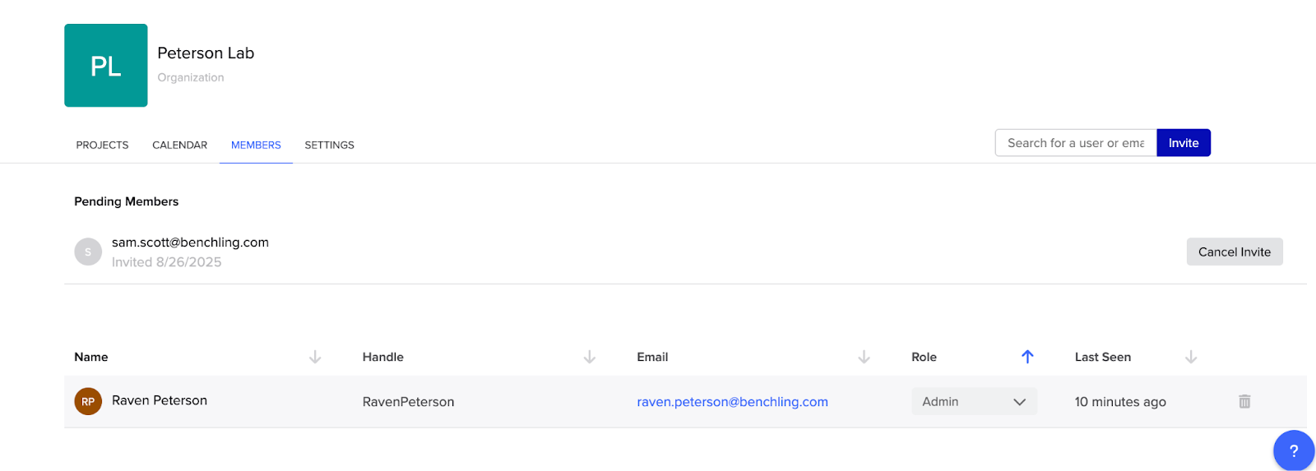Toggle the Role column sort arrow
The image size is (1316, 471).
point(1027,357)
